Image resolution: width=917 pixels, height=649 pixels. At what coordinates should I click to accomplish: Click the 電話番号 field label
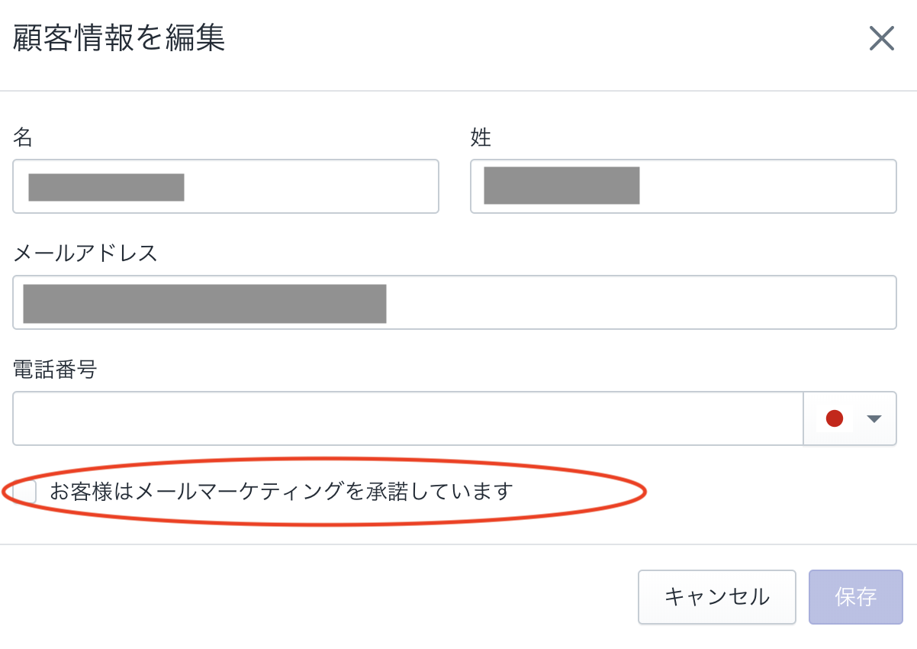pos(55,370)
